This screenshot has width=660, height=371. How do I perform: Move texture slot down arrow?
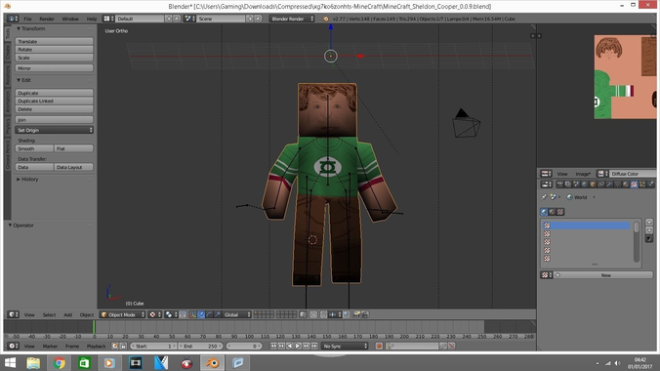click(x=649, y=230)
